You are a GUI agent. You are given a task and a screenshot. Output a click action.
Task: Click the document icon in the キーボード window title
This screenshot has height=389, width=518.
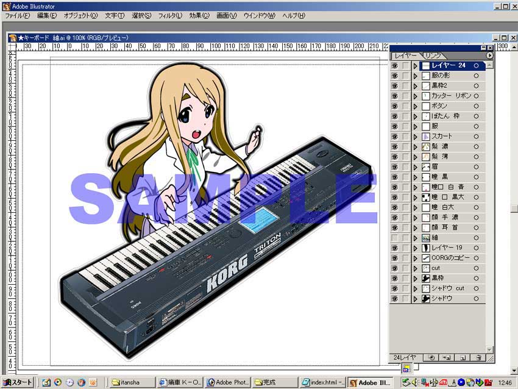(x=13, y=38)
